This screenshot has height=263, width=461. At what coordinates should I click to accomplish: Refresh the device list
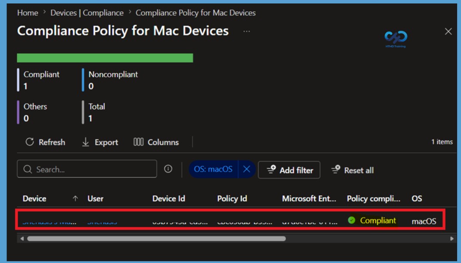pos(45,142)
